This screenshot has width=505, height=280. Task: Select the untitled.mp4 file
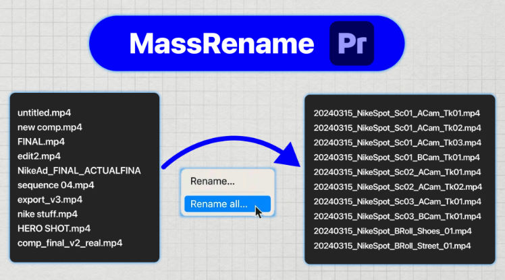(x=45, y=112)
